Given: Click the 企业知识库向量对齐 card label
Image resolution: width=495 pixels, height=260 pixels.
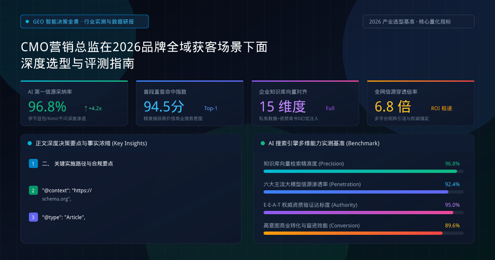Looking at the screenshot, I should [x=283, y=92].
